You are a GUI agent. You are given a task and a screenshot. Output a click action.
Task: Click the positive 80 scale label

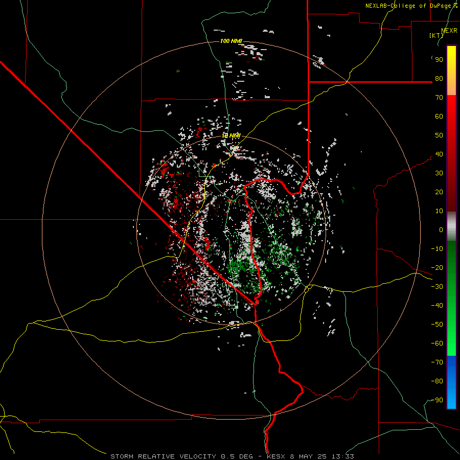pos(439,79)
